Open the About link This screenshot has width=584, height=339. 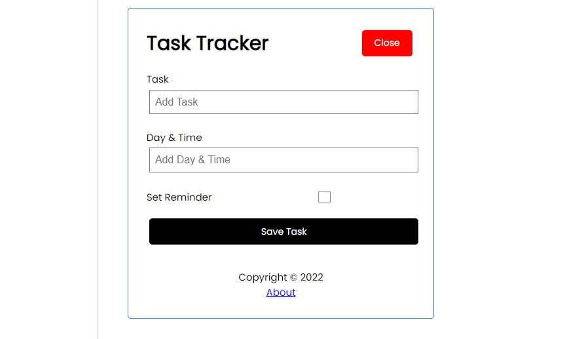[281, 292]
